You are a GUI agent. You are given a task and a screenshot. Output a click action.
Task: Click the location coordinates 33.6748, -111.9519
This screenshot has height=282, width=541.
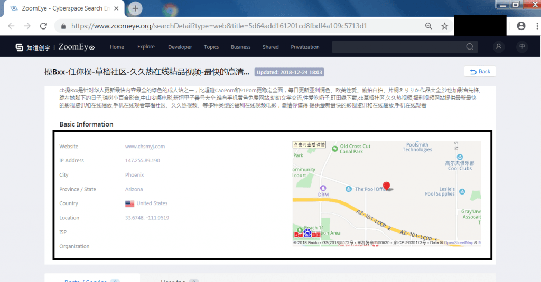147,218
